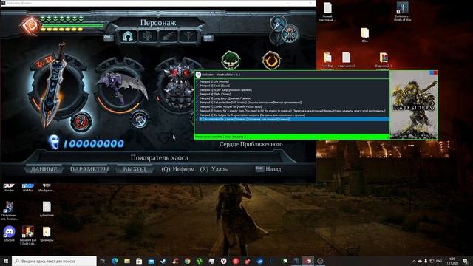473x266 pixels.
Task: Open the Discord desktop shortcut
Action: pos(10,233)
